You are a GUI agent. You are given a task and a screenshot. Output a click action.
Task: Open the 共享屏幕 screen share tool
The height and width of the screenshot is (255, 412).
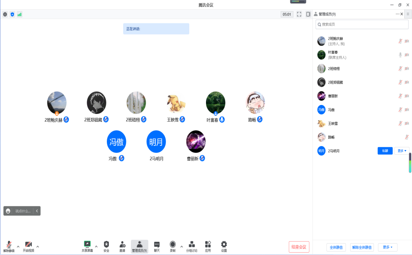coord(87,245)
